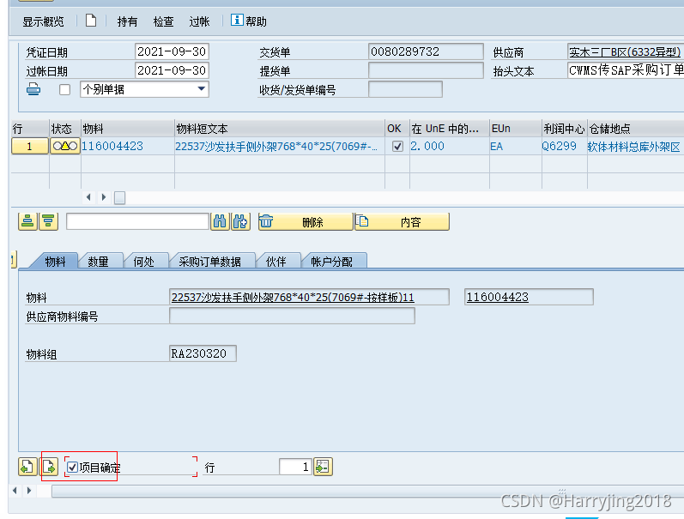Click the find next binoculars icon
684x519 pixels.
click(240, 221)
